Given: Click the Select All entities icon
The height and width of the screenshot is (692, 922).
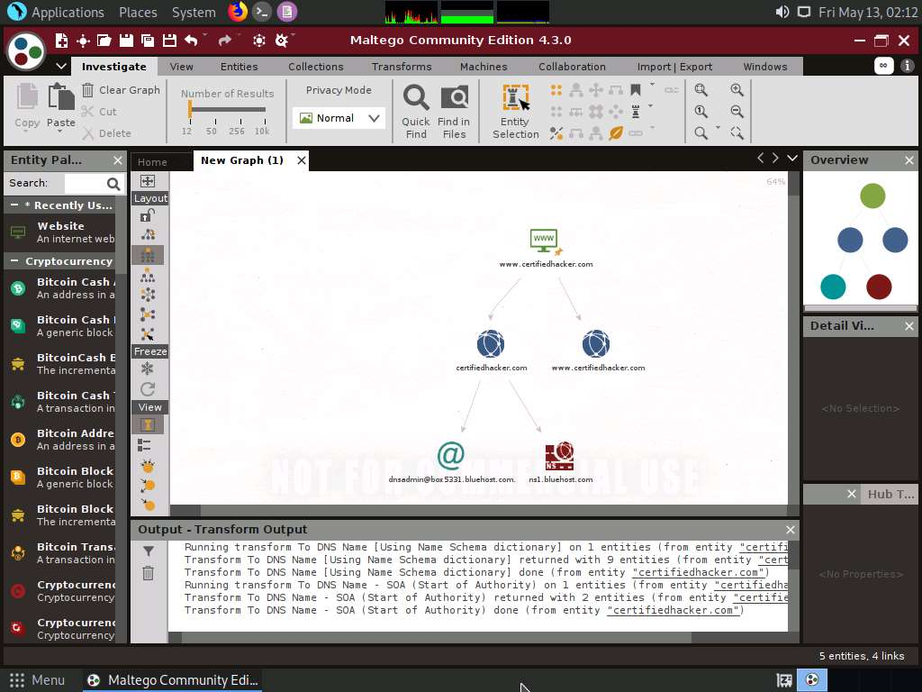Looking at the screenshot, I should (556, 90).
